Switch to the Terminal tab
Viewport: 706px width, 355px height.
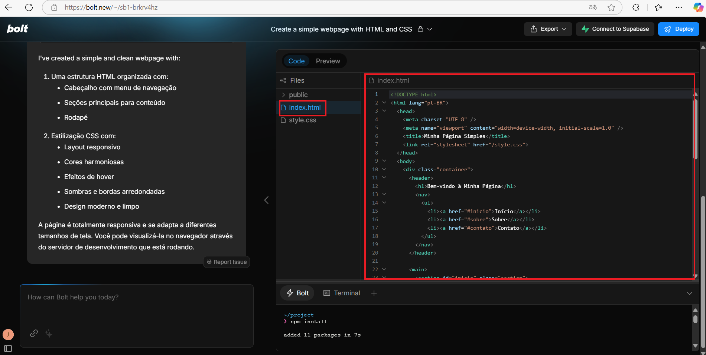[x=342, y=293]
